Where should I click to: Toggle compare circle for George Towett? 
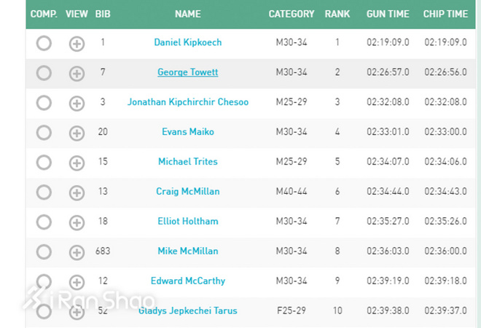tap(44, 73)
